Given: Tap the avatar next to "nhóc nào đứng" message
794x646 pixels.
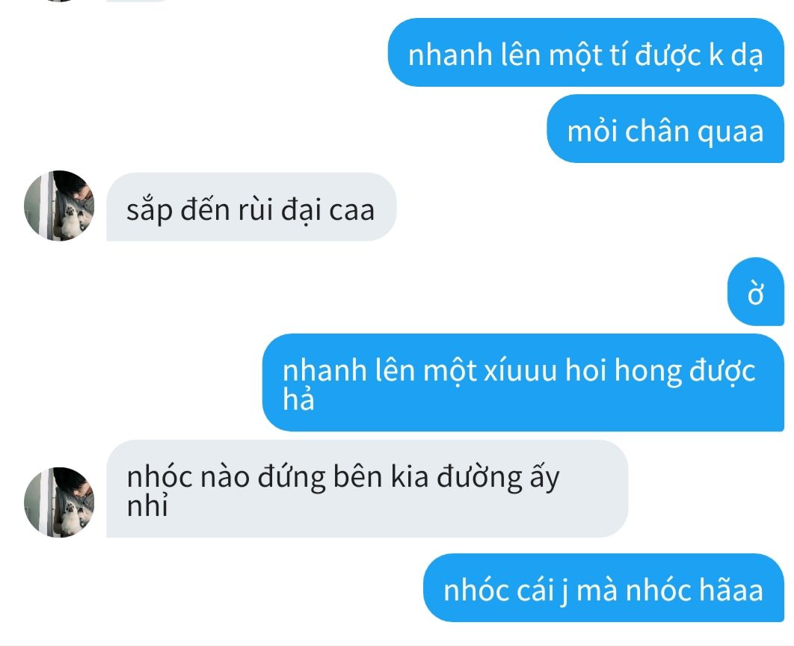Looking at the screenshot, I should [59, 502].
